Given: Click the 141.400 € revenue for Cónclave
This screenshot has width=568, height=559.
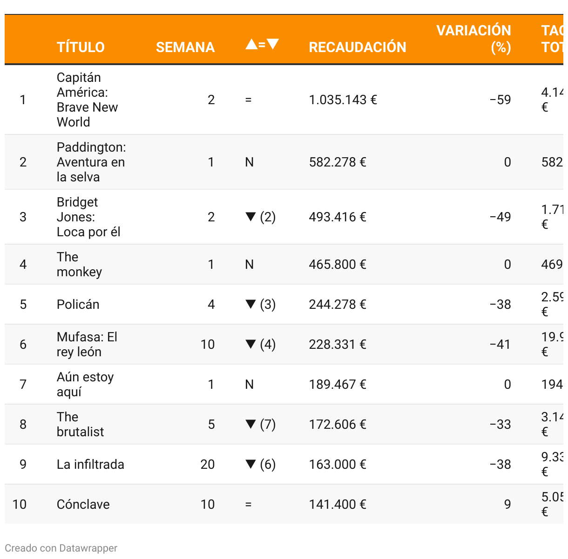Looking at the screenshot, I should pos(338,504).
